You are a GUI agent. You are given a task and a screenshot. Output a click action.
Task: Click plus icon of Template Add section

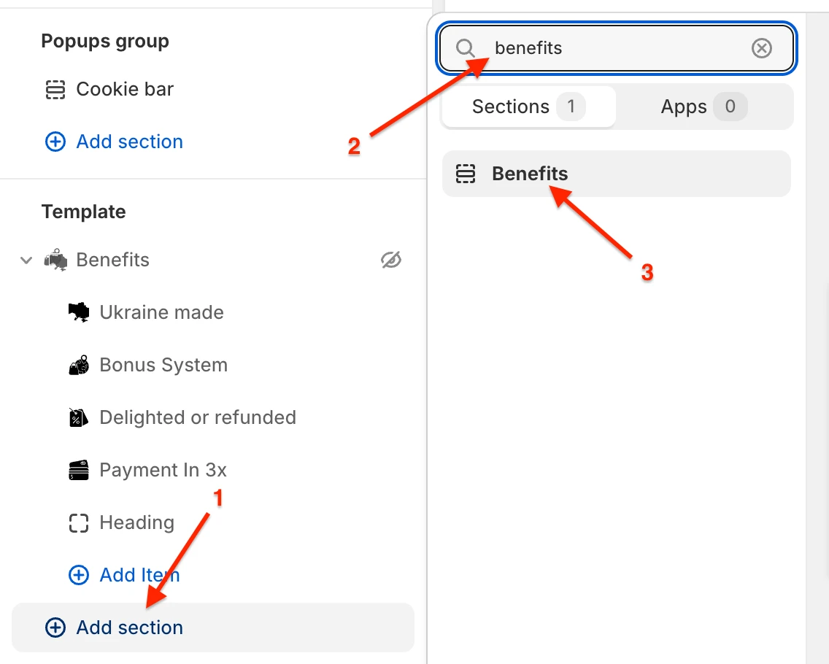55,628
